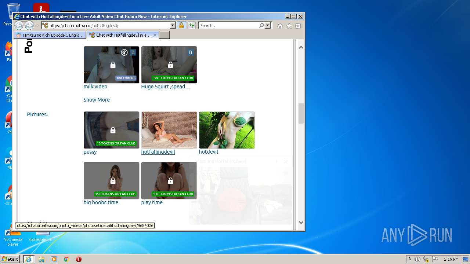Screen dimensions: 470x264
Task: Close the floating mini video player
Action: tap(286, 161)
